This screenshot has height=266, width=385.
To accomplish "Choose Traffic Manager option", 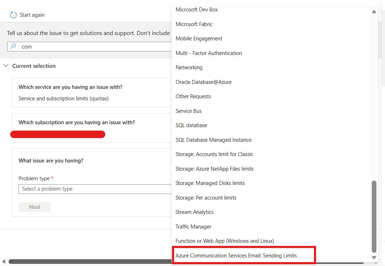I will 193,227.
